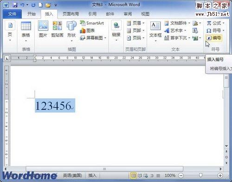Viewport: 232px width, 182px height.
Task: Click the Redo icon in quick access toolbar
Action: (33, 5)
